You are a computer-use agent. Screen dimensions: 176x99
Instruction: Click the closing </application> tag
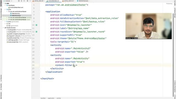point(54,72)
